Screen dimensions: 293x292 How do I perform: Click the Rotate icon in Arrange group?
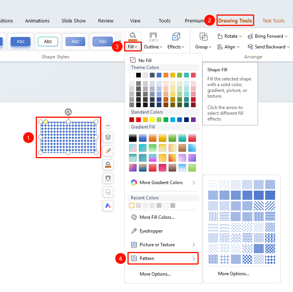point(220,36)
